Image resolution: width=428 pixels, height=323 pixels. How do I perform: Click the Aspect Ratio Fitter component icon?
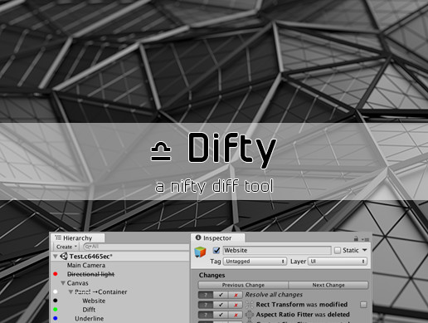[249, 315]
